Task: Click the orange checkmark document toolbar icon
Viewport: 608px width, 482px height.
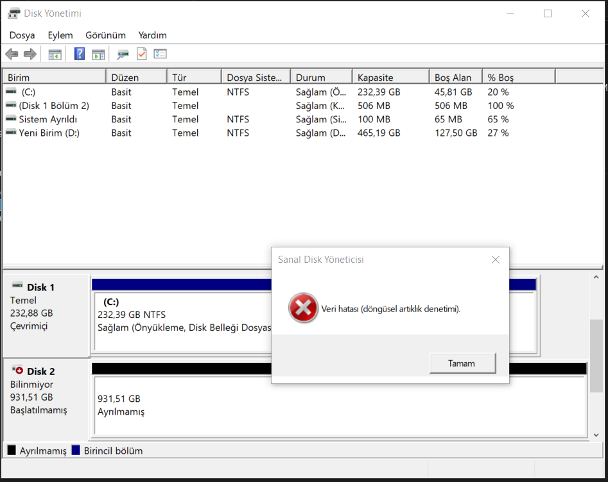Action: (142, 54)
